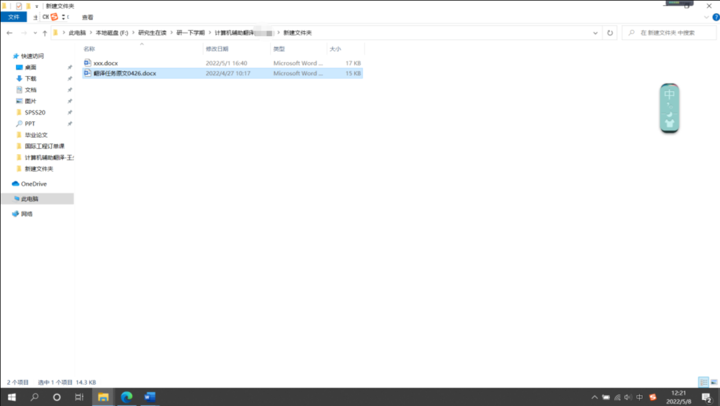720x406 pixels.
Task: Open the 文件 menu tab
Action: (x=13, y=17)
